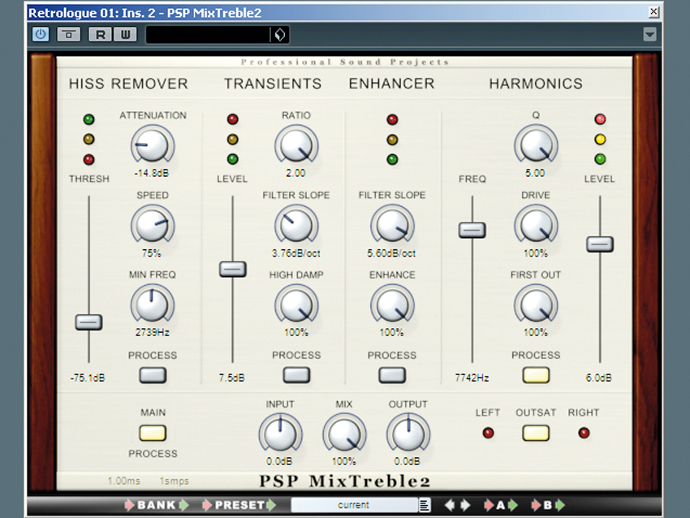The image size is (690, 518).
Task: Close the PSP MixTreble2 plugin window
Action: (654, 12)
